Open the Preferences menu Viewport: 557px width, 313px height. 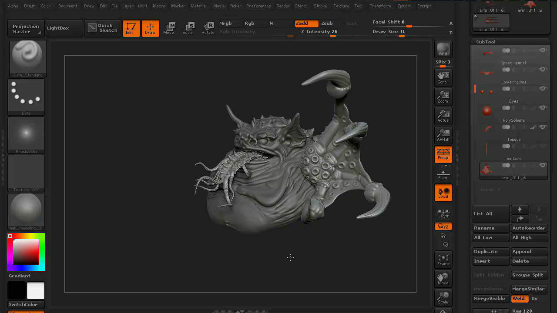coord(258,6)
